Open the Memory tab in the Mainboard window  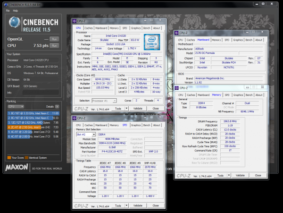216,40
